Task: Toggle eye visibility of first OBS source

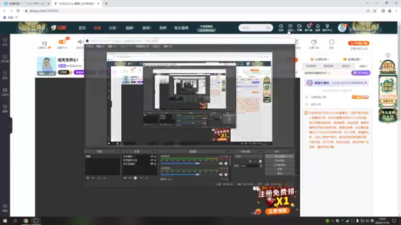Action: 152,156
